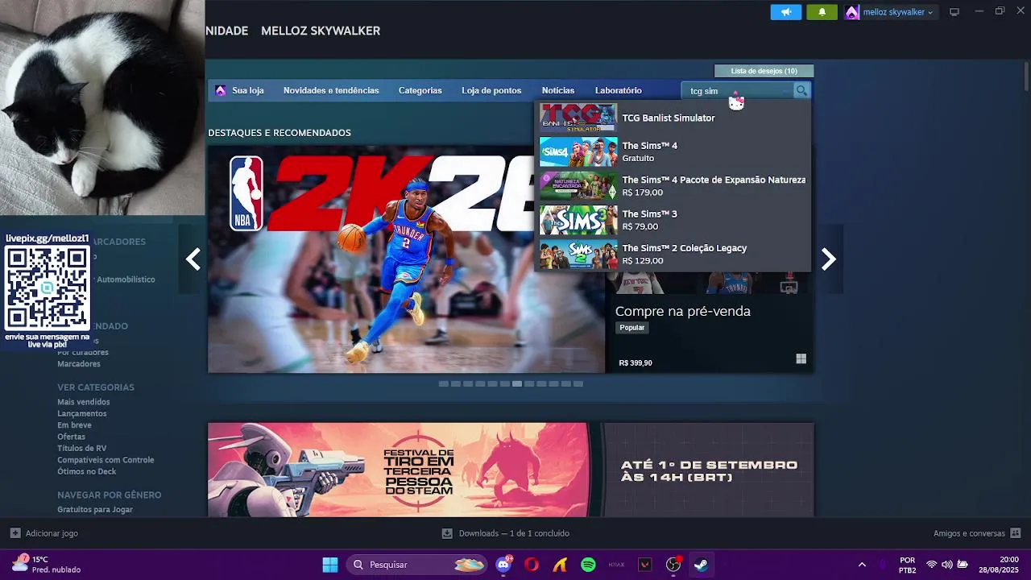Open the NBA 2K26 featured capsule image

tap(406, 259)
